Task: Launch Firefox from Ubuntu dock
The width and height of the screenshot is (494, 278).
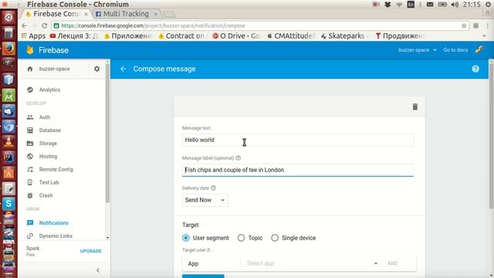Action: [x=8, y=49]
